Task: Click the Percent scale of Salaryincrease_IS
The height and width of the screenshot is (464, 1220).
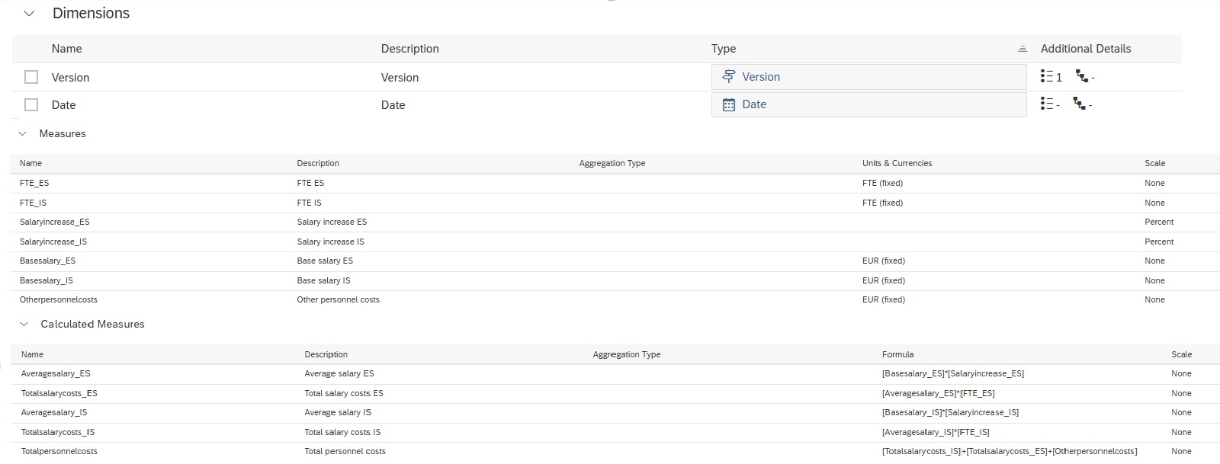Action: (x=1159, y=242)
